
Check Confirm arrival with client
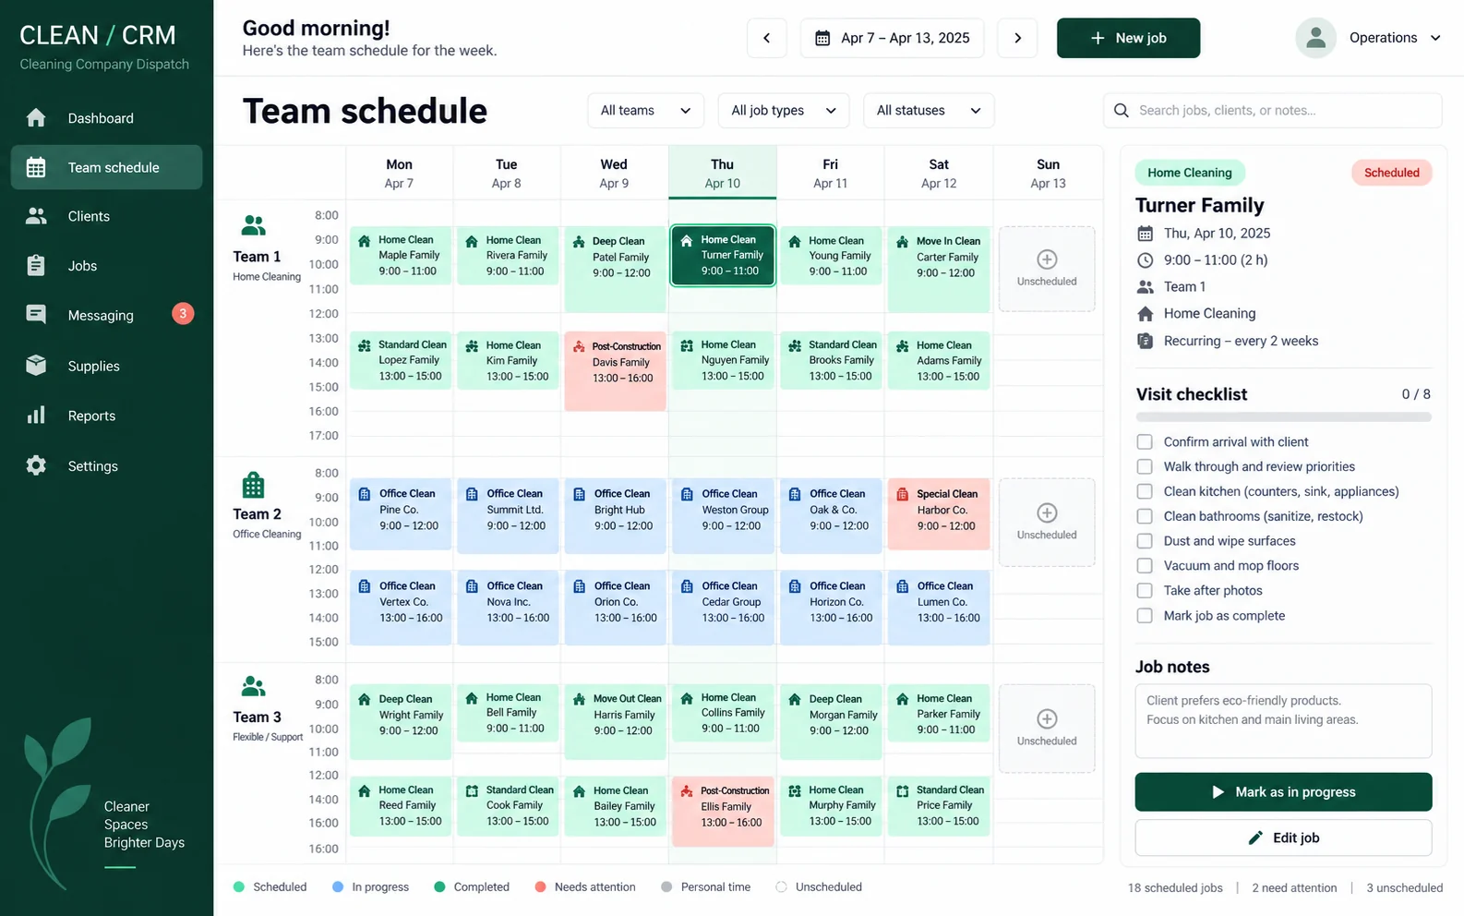tap(1145, 442)
